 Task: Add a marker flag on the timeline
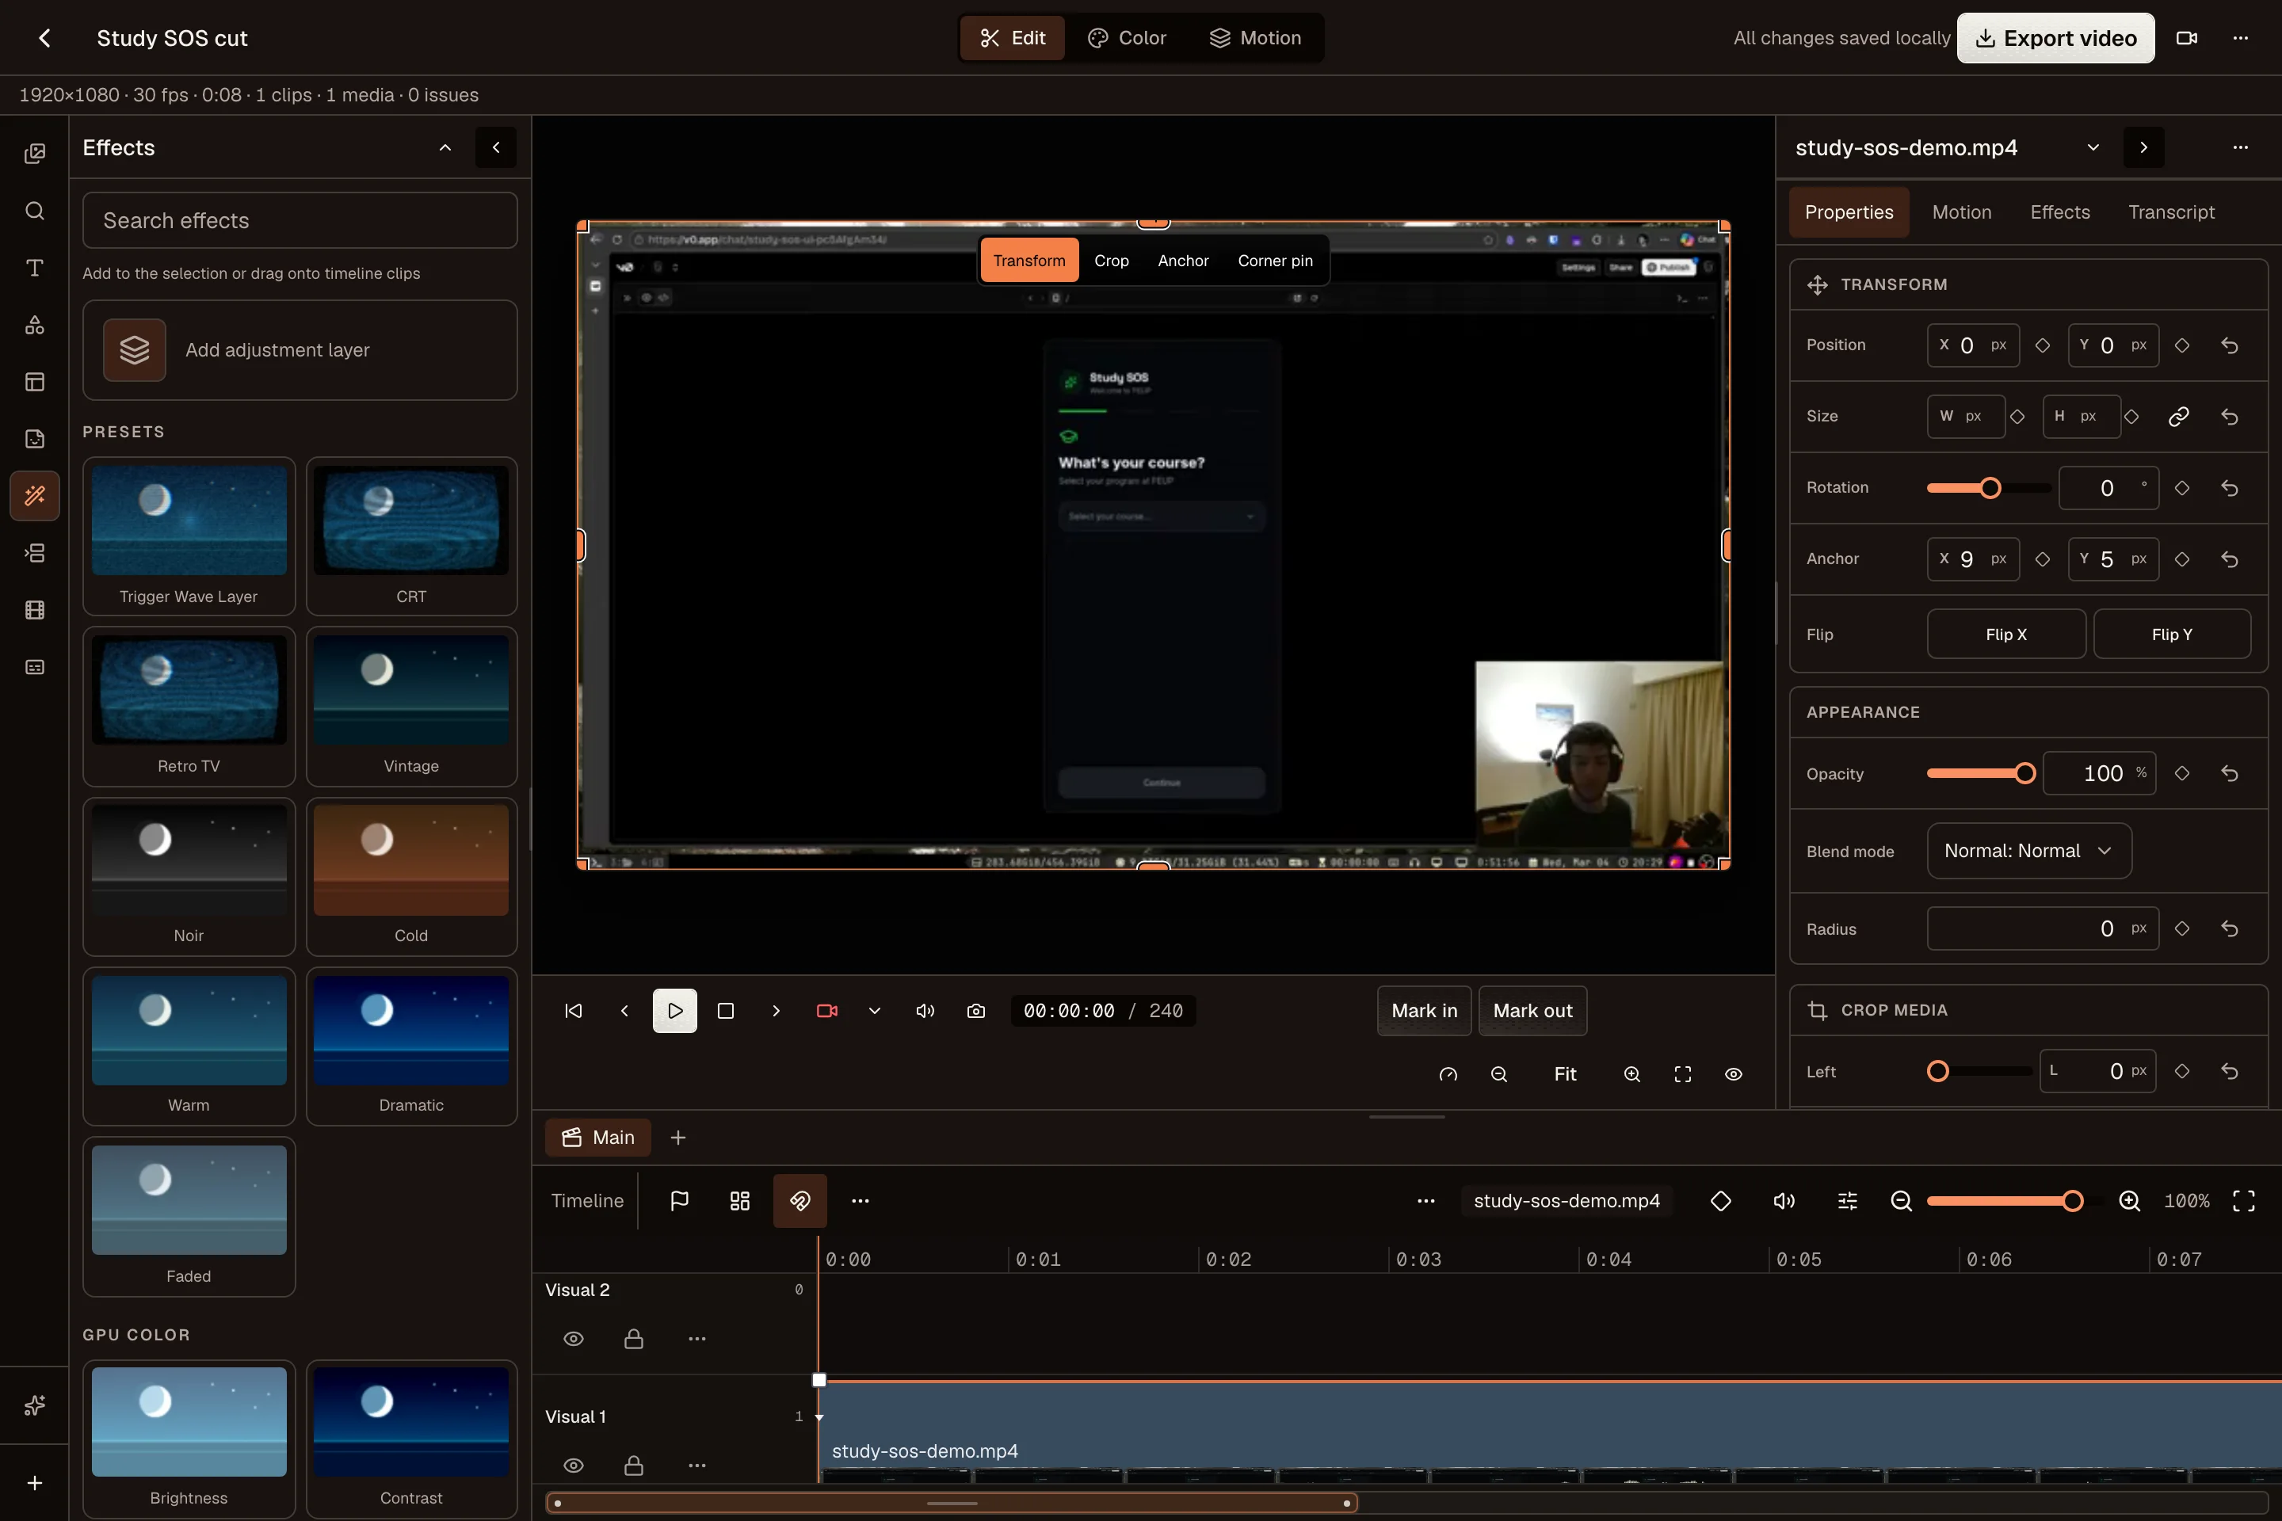[x=679, y=1201]
